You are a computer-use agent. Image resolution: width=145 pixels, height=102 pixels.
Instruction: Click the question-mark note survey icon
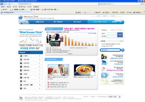(x=104, y=81)
